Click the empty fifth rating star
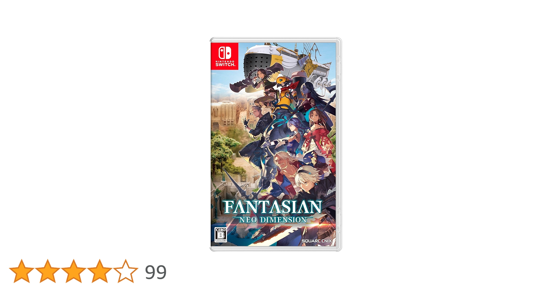The height and width of the screenshot is (289, 552). (x=126, y=271)
